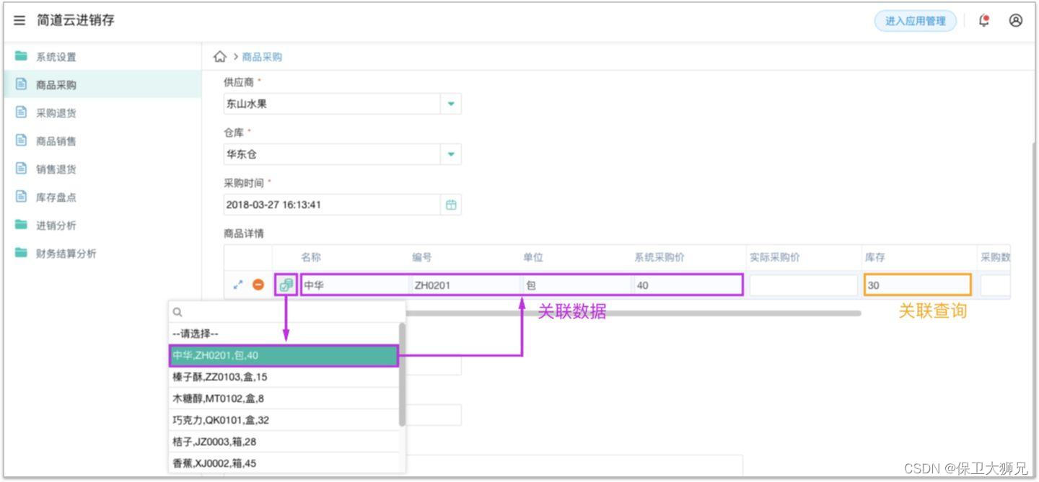Click the 销售退货 document icon

21,169
